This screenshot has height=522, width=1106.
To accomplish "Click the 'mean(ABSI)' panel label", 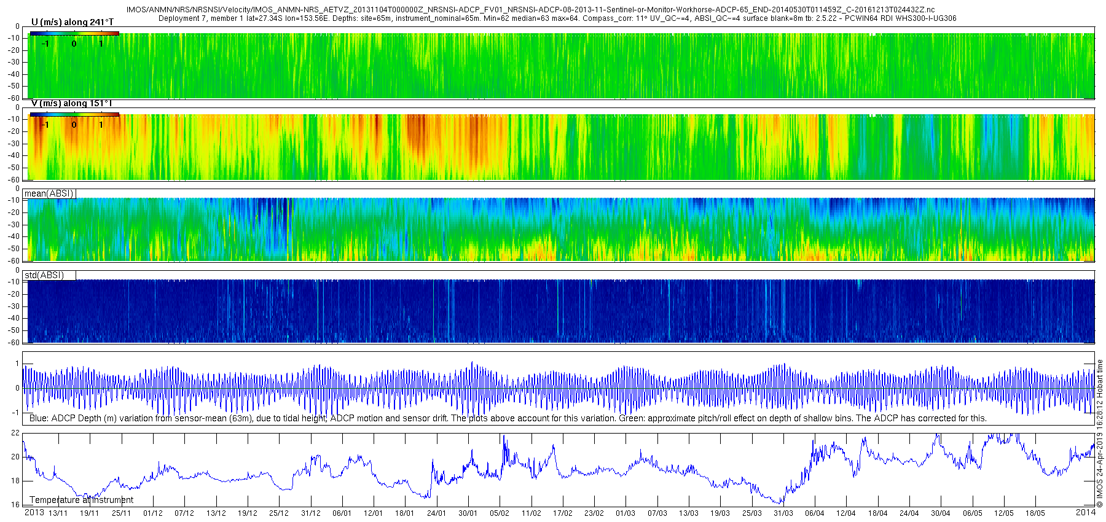I will point(49,193).
